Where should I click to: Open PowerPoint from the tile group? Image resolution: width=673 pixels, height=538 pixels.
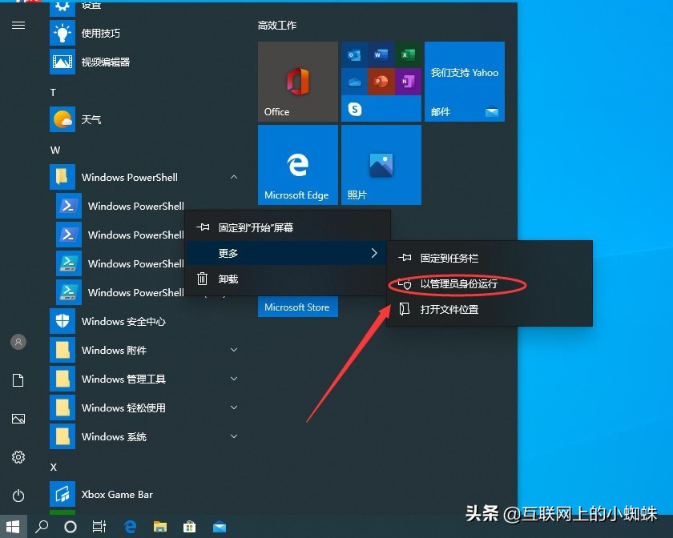(381, 82)
